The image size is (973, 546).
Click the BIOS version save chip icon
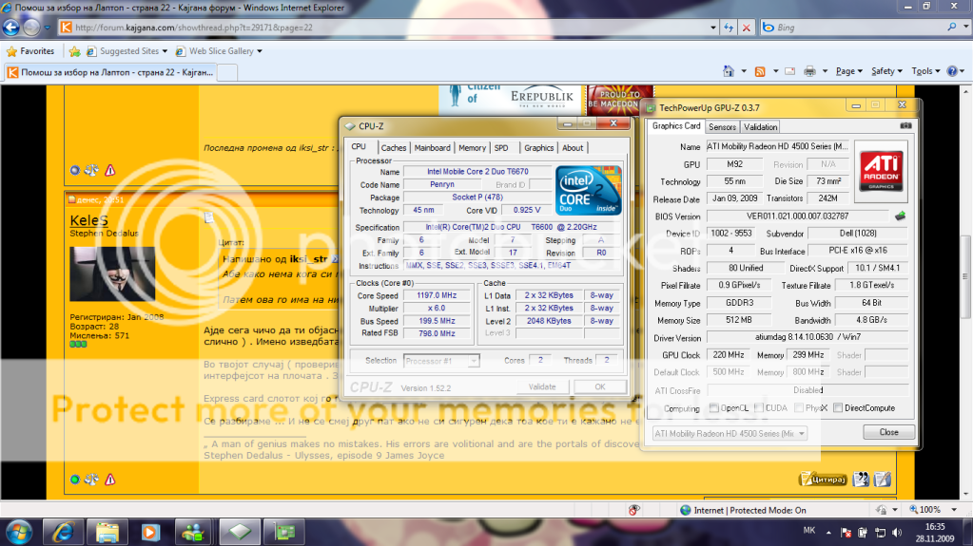(x=900, y=216)
